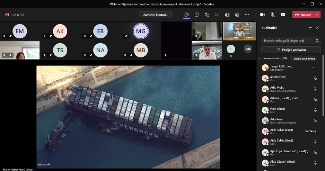Screen dimensions: 325x171
Task: Turn on the camera
Action: (x=262, y=15)
